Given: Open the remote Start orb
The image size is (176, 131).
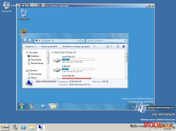Looking at the screenshot, I should pyautogui.click(x=21, y=107).
